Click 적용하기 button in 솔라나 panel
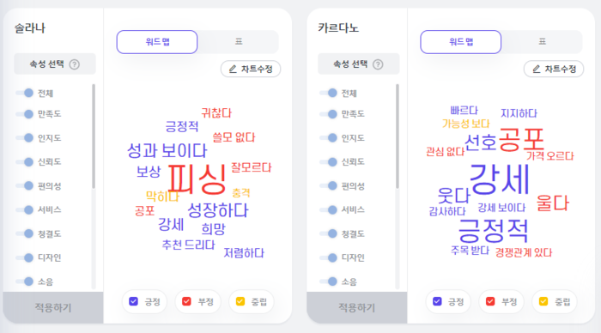Screen dimensions: 601x333 coord(53,307)
